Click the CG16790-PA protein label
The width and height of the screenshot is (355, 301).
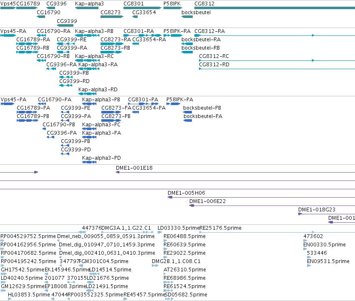click(x=55, y=100)
